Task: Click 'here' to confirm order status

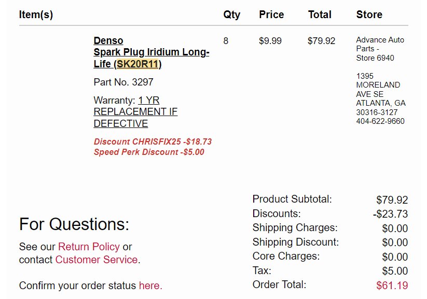Action: point(149,286)
